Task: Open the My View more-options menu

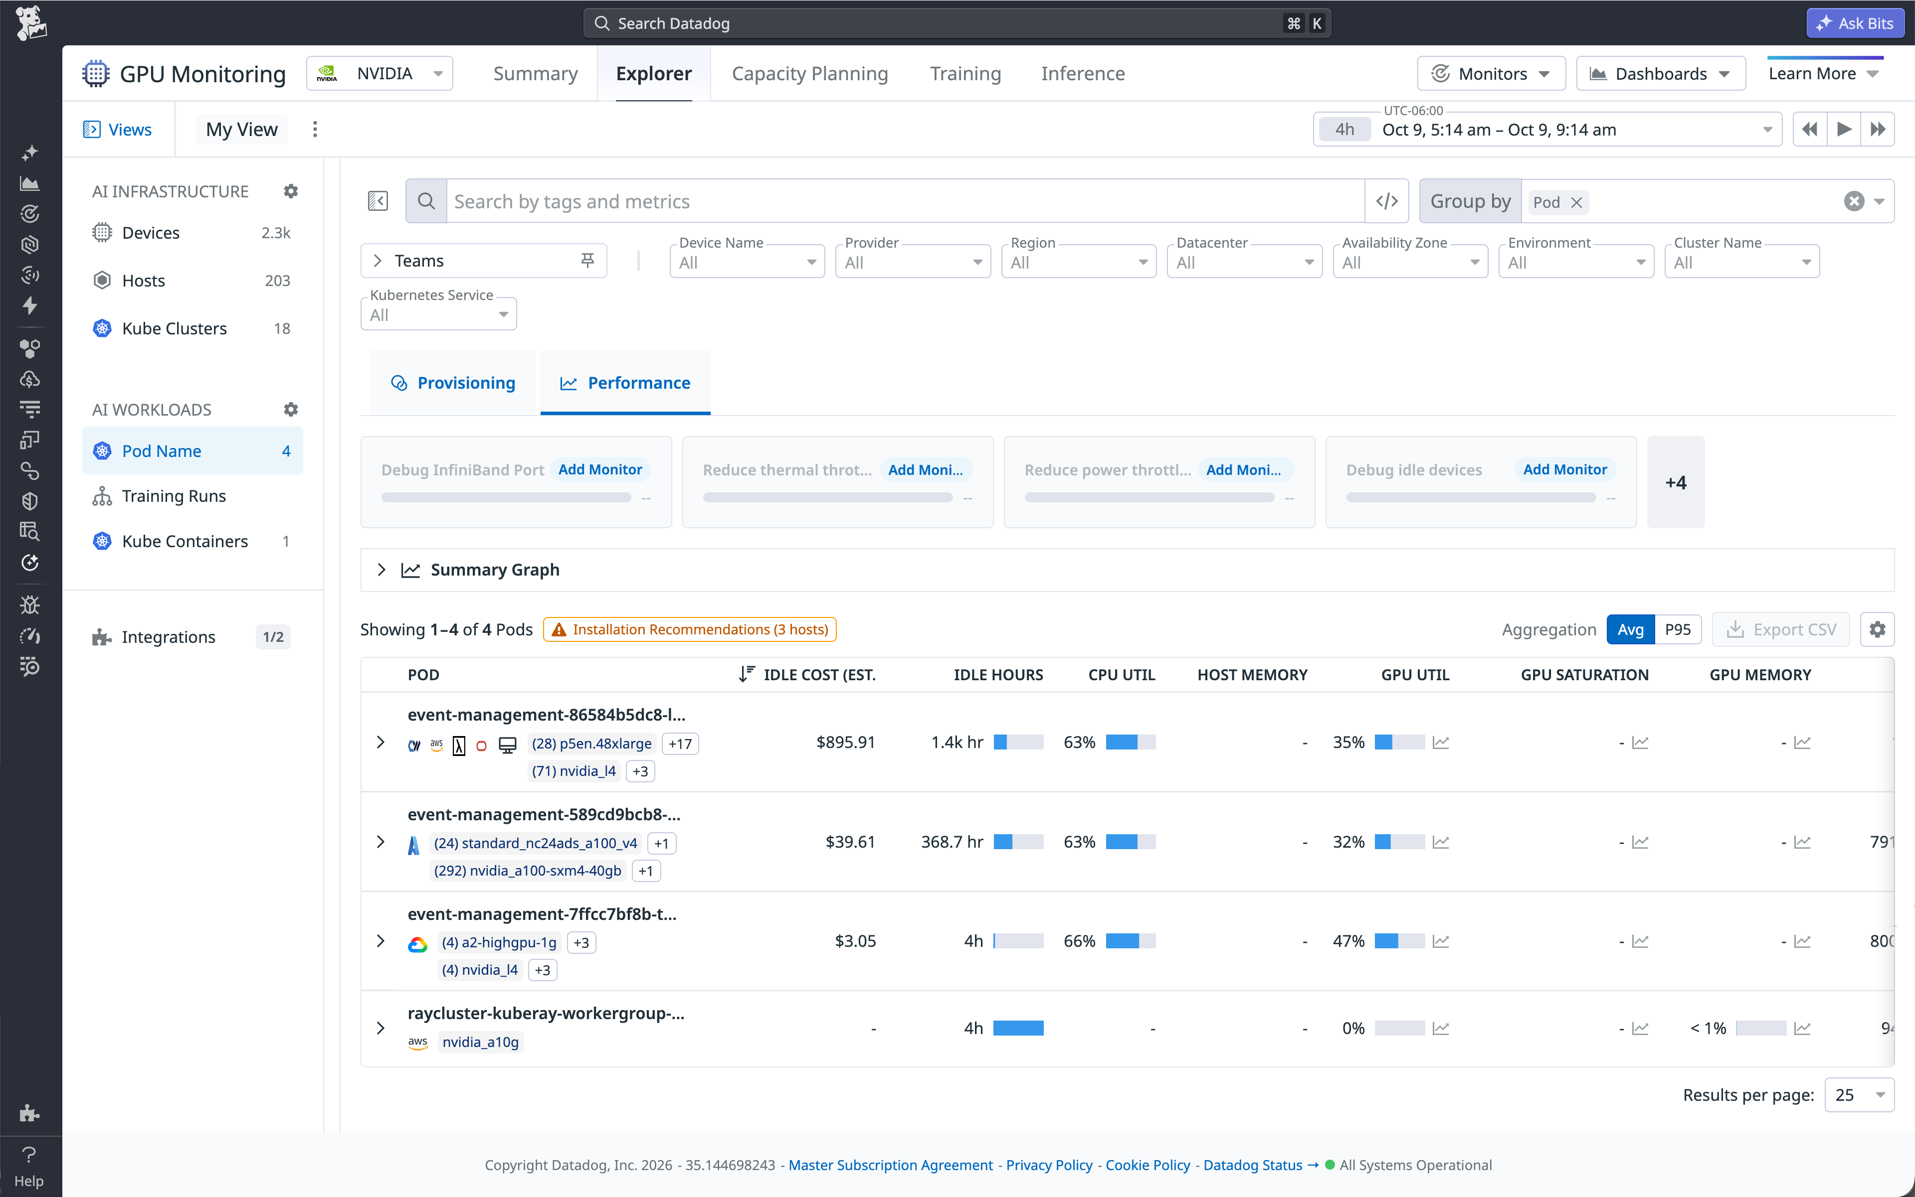Action: pyautogui.click(x=315, y=129)
